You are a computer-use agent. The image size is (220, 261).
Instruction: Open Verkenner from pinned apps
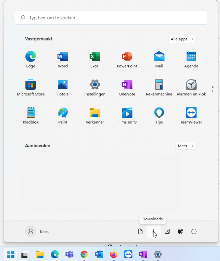[x=95, y=115]
